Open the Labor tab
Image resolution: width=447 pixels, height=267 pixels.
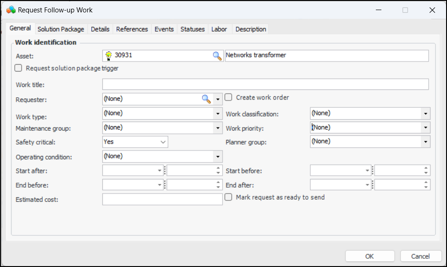coord(219,29)
